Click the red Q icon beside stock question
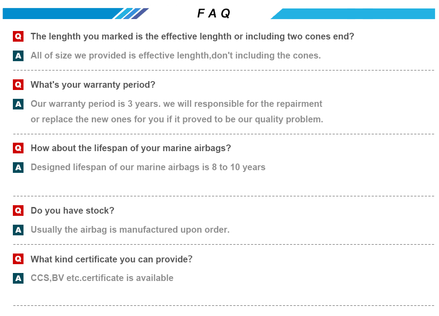Viewport: 439px width, 316px height. pos(18,211)
